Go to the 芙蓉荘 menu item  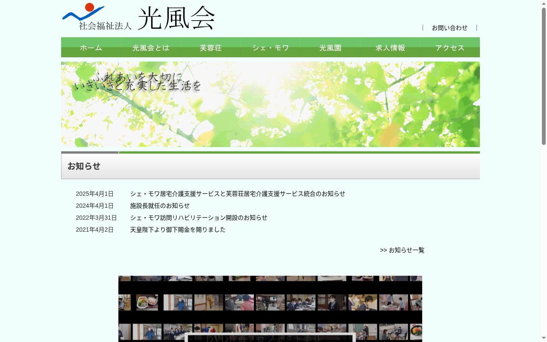pyautogui.click(x=211, y=47)
